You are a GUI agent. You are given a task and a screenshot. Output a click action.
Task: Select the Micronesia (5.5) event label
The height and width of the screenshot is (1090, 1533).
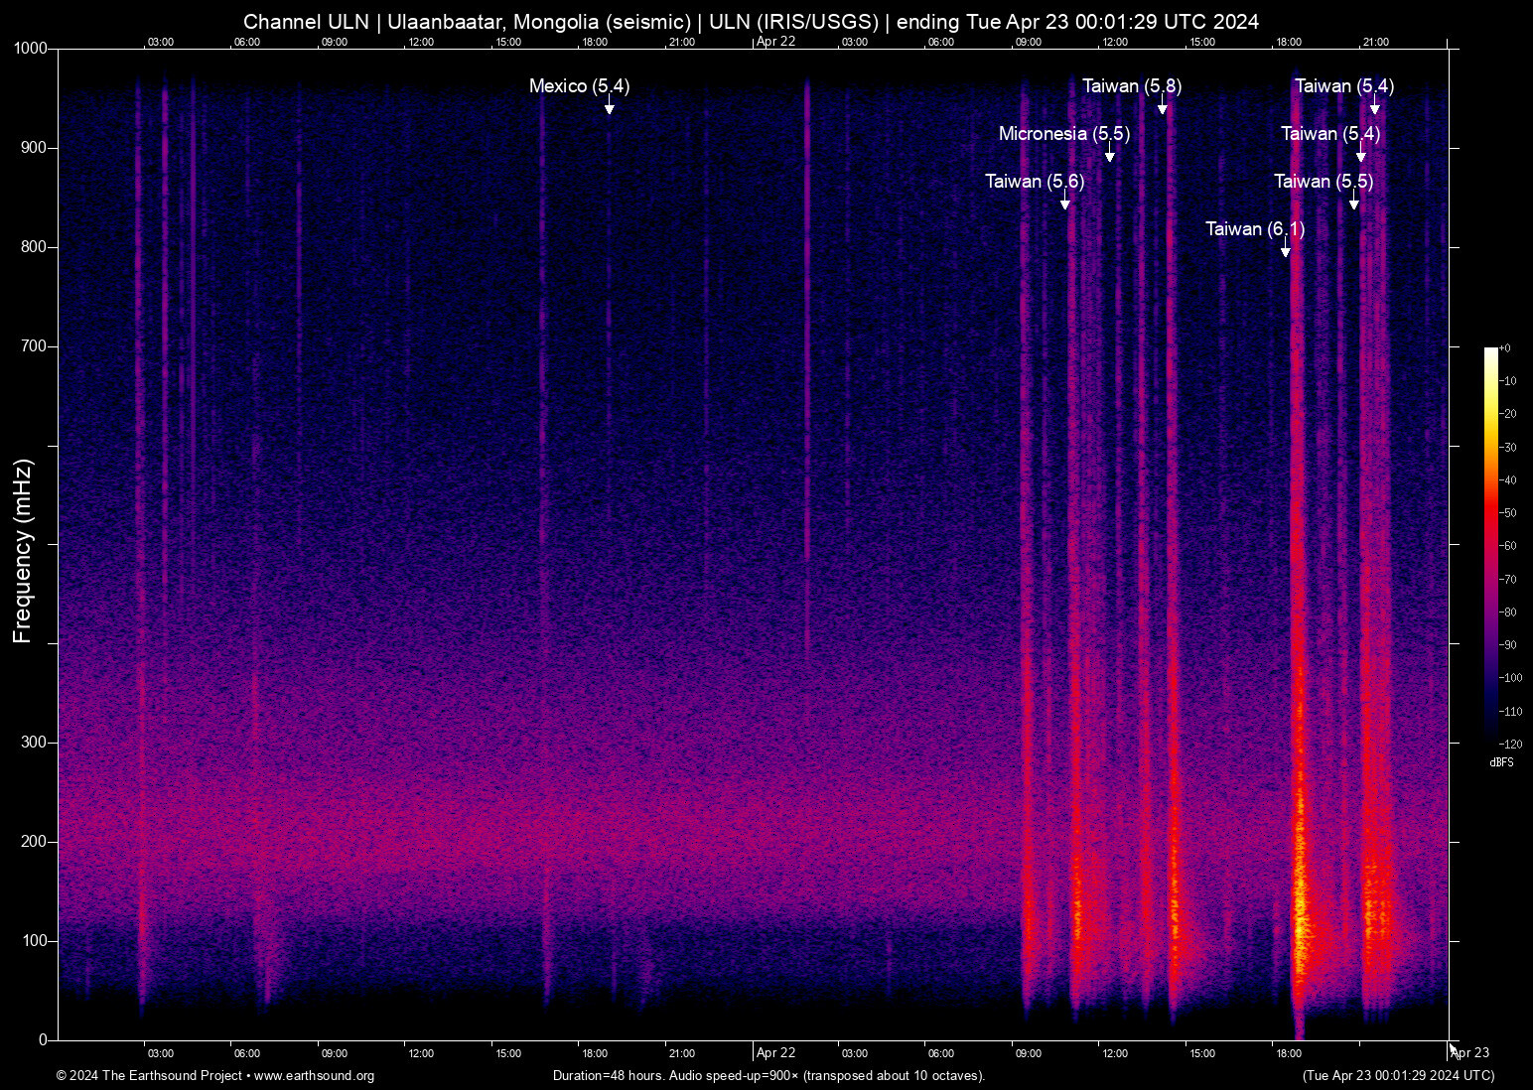pos(1063,134)
